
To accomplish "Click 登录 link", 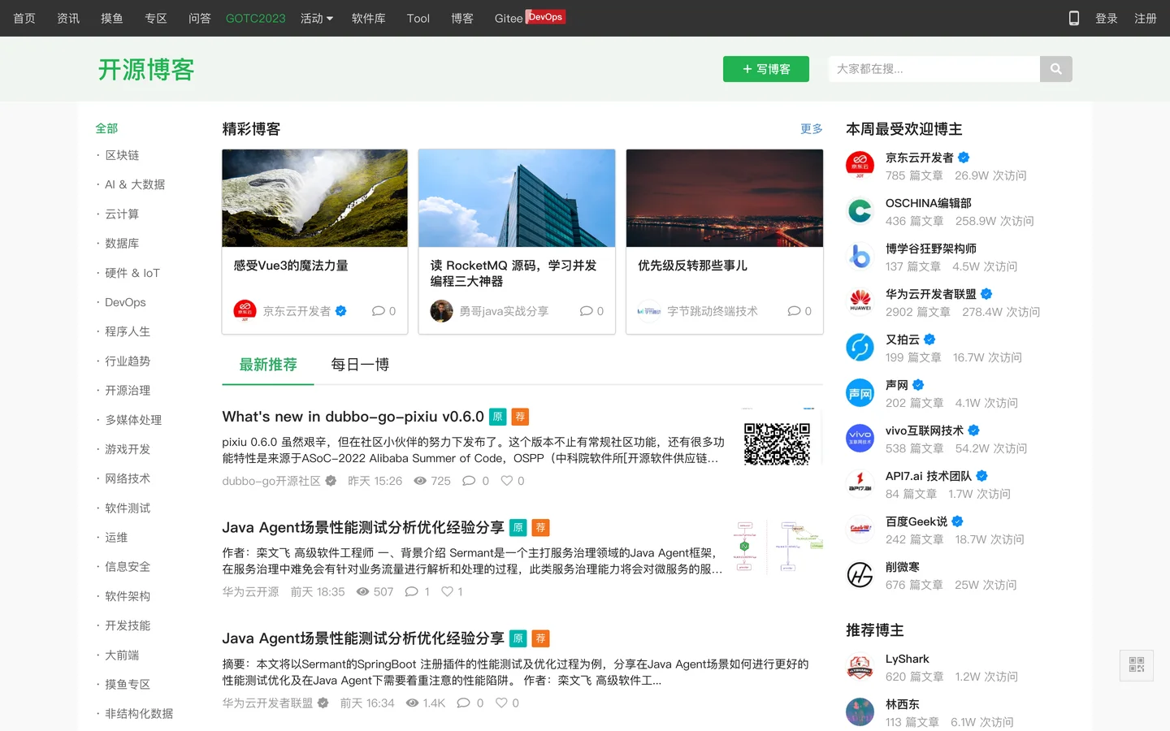I will [1107, 18].
